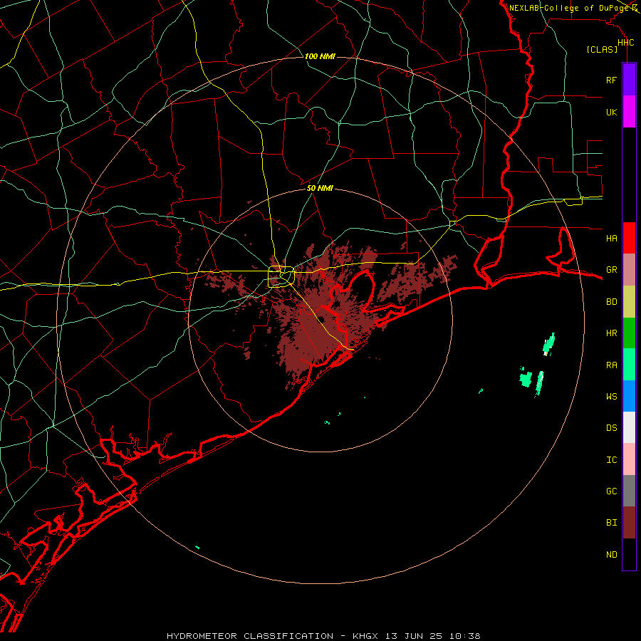Click the 'RA' legend label
The image size is (641, 641).
(x=611, y=365)
